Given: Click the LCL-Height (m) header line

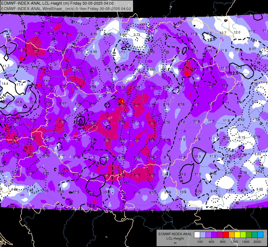Looking at the screenshot, I should [57, 3].
